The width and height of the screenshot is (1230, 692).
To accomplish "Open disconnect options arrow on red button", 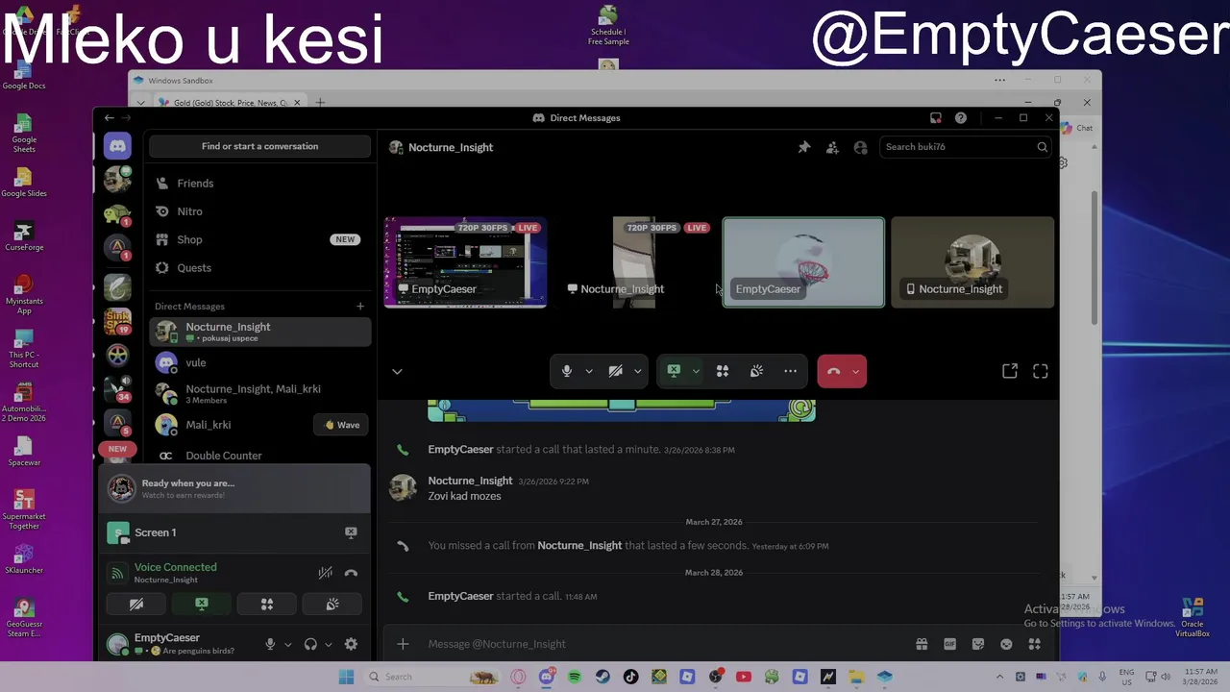I will pos(855,371).
